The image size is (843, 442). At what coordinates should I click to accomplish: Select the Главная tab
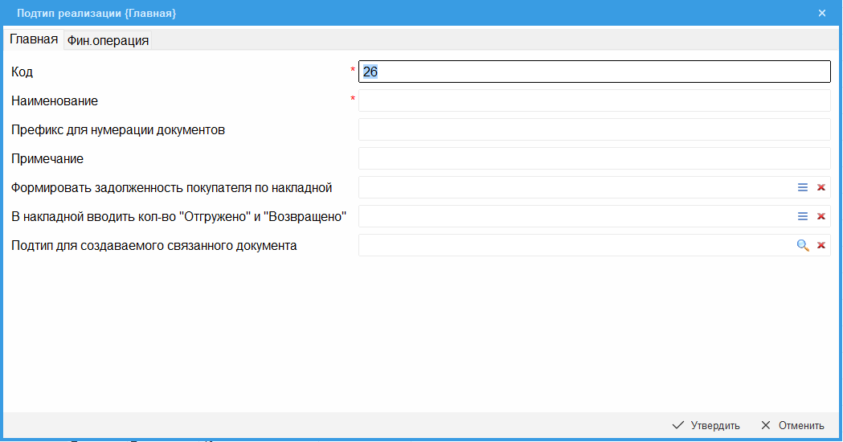[x=34, y=39]
